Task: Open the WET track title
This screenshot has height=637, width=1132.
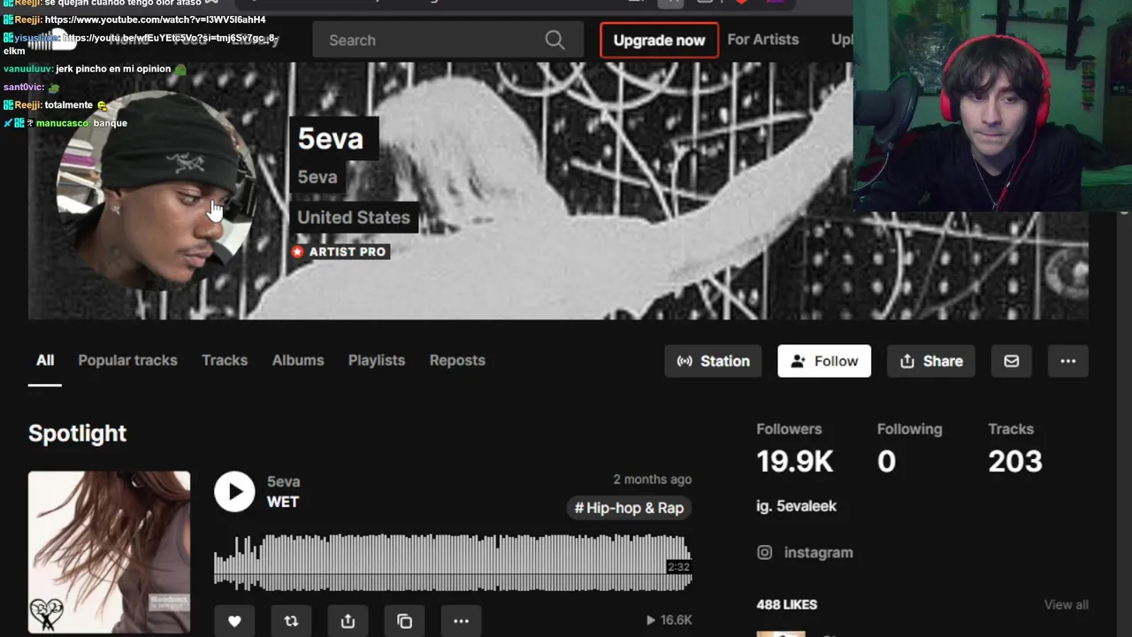Action: (x=283, y=502)
